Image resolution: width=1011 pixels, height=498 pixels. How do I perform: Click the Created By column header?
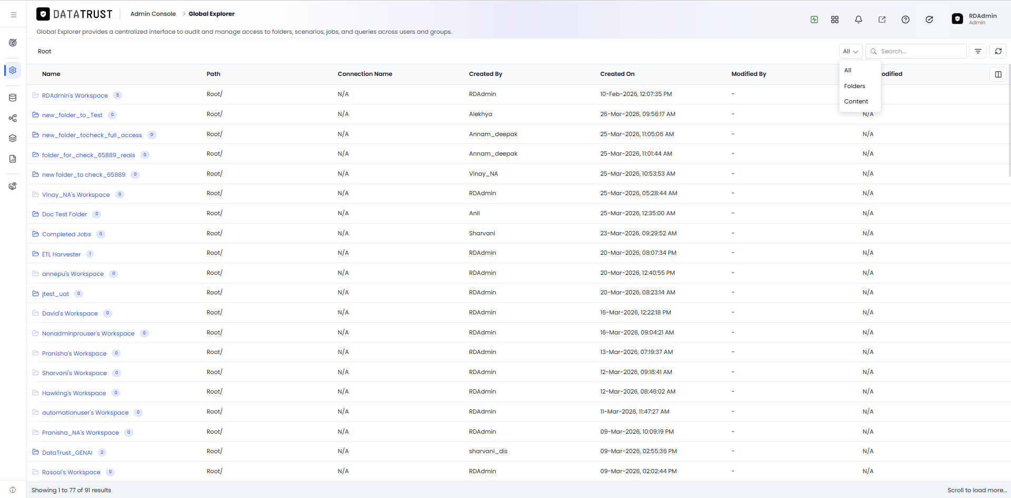[x=486, y=74]
